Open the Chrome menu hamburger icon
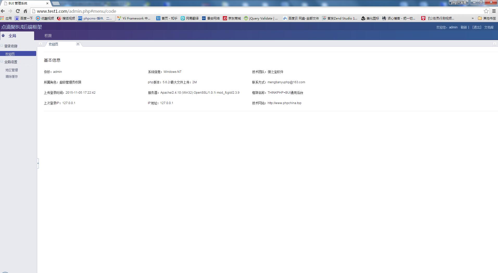 (x=494, y=11)
